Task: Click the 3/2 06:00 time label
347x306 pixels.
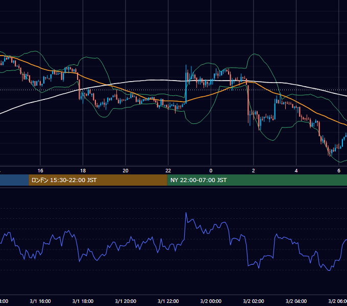Action: (x=337, y=301)
